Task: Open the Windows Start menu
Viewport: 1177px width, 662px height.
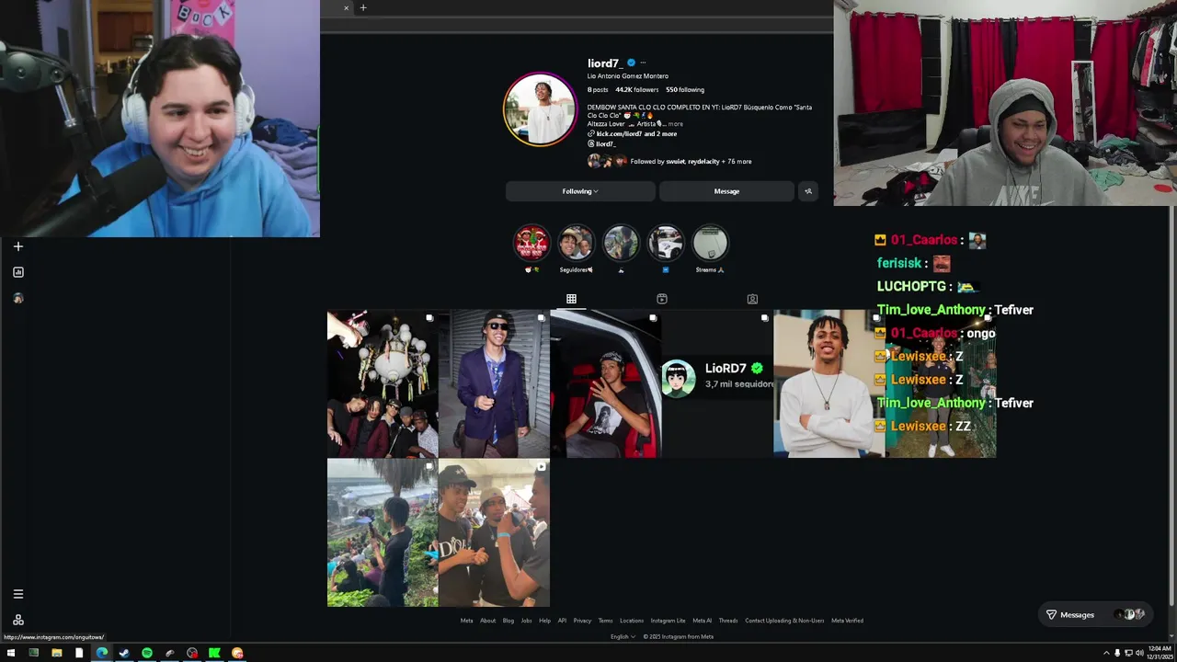Action: (x=11, y=654)
